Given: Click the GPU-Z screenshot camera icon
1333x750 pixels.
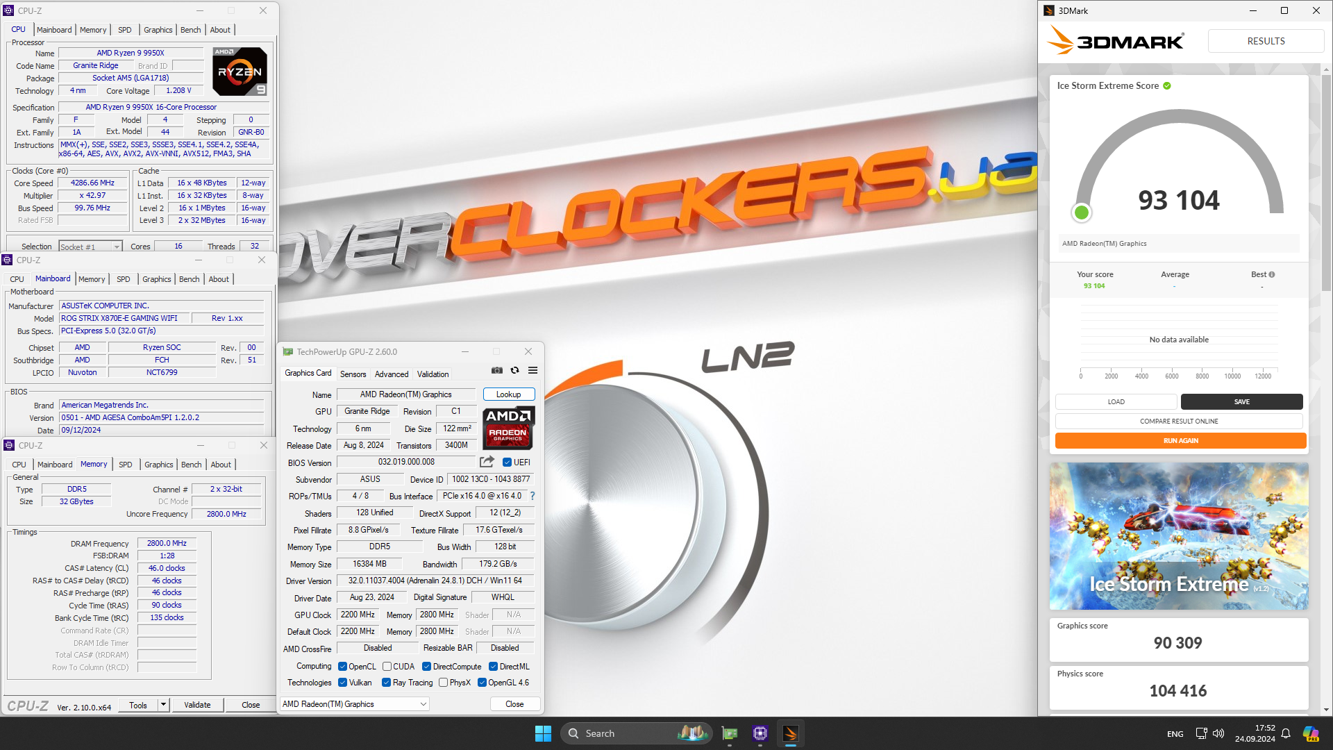Looking at the screenshot, I should click(496, 371).
